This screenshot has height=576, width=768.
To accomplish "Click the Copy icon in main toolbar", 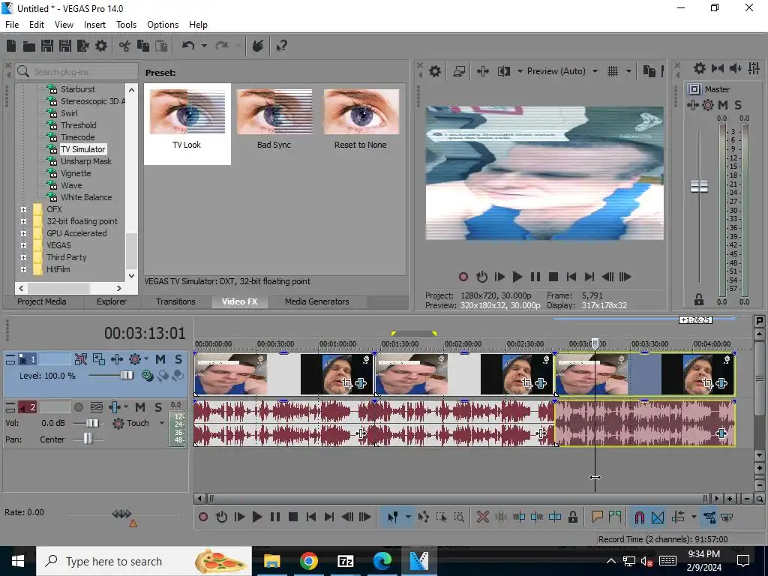I will [x=143, y=46].
